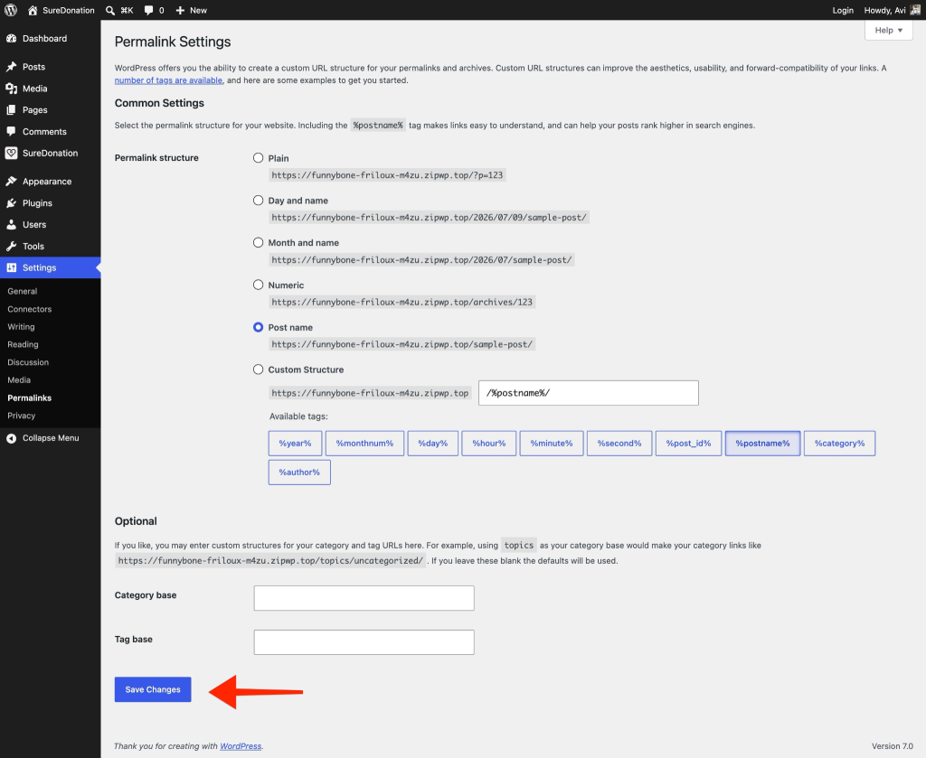Select the Day and name option
The width and height of the screenshot is (926, 758).
click(x=258, y=200)
